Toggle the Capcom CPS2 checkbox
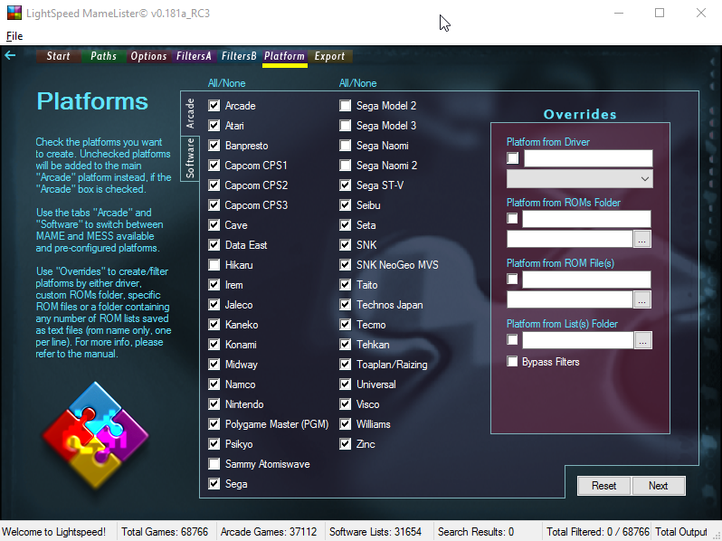Screen dimensions: 722x541 pyautogui.click(x=214, y=185)
